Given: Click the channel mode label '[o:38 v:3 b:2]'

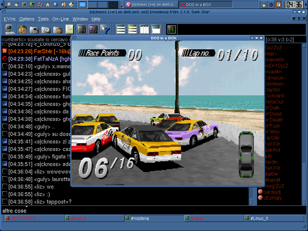Looking at the screenshot, I should (x=280, y=39).
